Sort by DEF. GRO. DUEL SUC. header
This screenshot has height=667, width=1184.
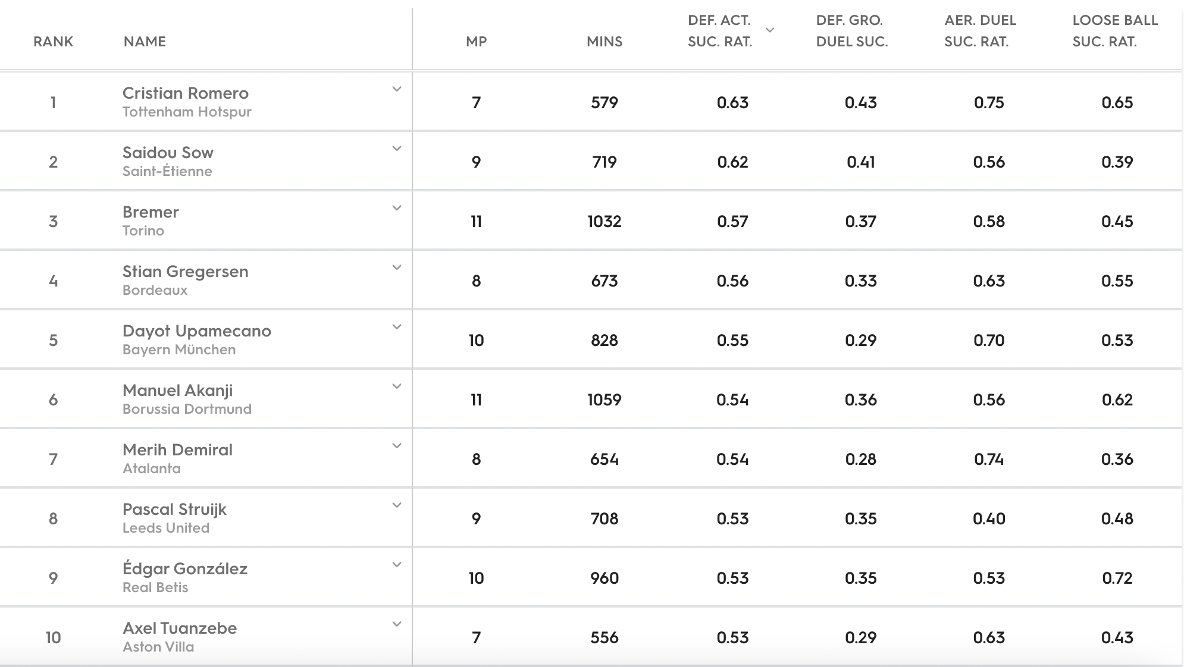coord(851,31)
